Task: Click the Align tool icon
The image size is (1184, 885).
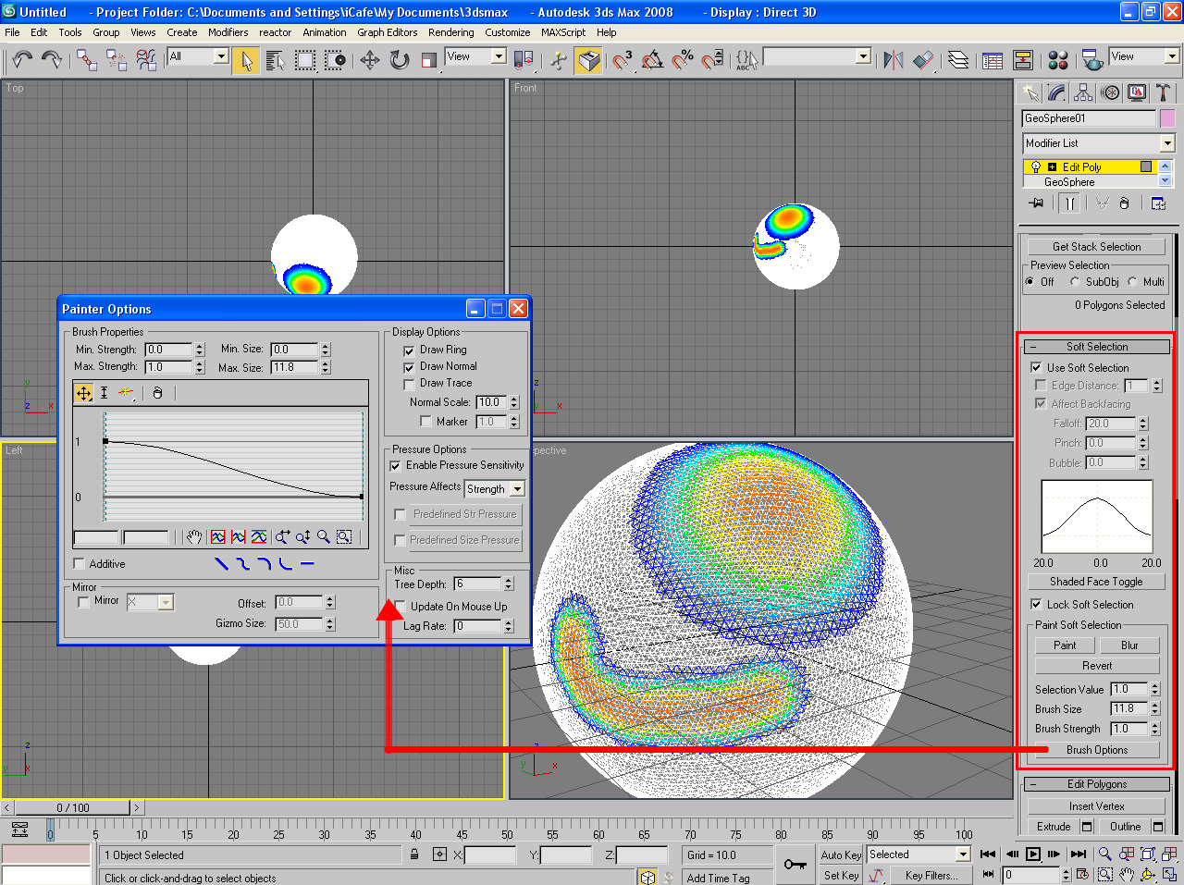Action: 923,60
